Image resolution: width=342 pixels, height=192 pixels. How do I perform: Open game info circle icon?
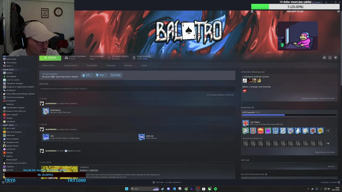click(330, 58)
